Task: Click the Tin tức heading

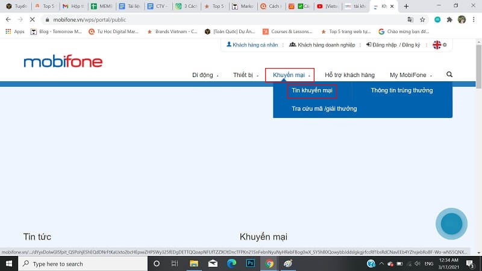Action: click(37, 237)
